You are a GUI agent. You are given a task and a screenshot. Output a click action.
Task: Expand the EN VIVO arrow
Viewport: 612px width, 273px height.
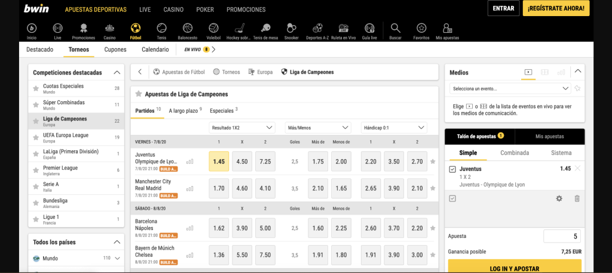(213, 49)
